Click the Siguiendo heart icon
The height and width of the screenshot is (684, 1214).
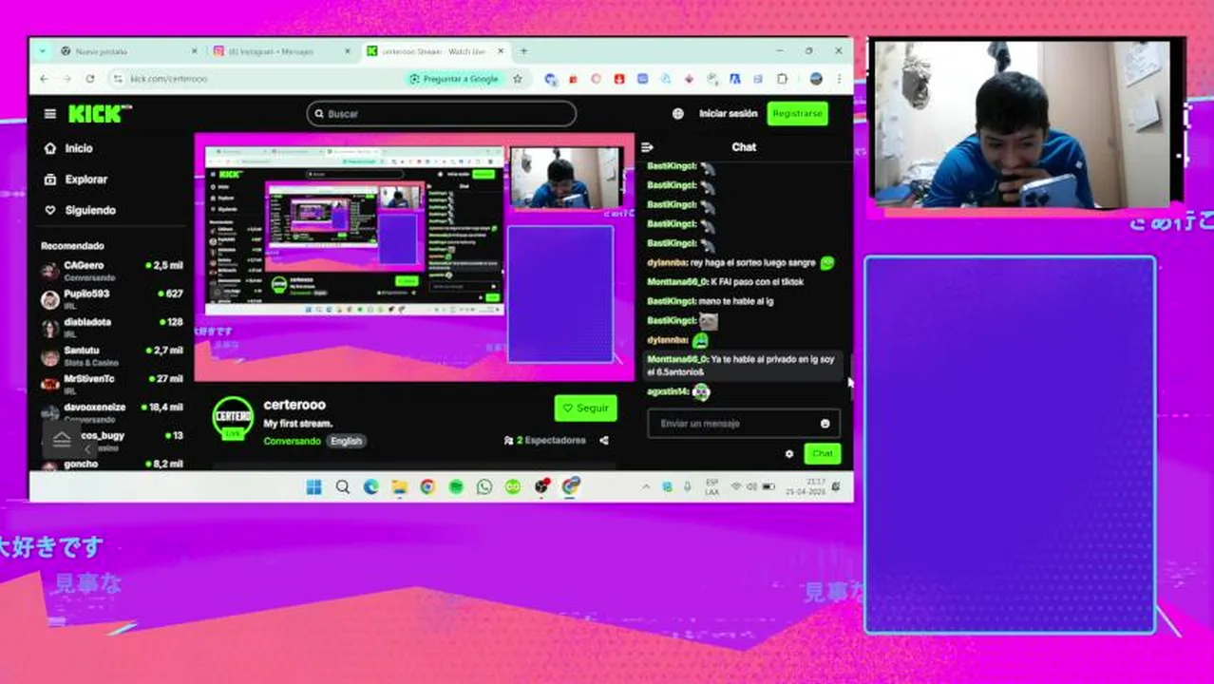click(x=50, y=210)
